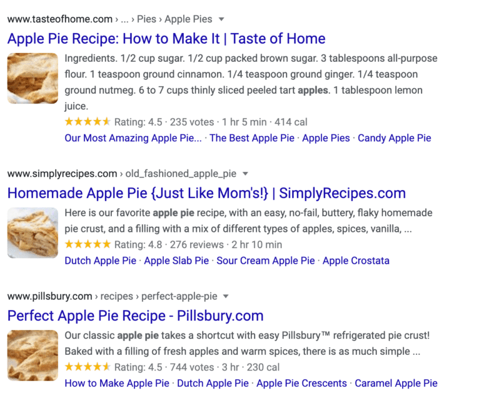Expand dropdown arrow beside pillsbury.com URL
The width and height of the screenshot is (494, 403).
click(x=226, y=296)
